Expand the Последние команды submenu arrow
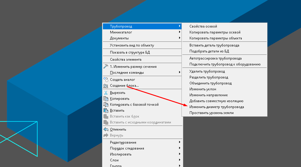301x167 pixels. click(x=180, y=73)
